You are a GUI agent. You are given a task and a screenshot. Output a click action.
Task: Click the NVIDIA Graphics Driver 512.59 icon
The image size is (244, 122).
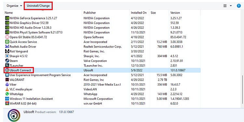(x=7, y=23)
